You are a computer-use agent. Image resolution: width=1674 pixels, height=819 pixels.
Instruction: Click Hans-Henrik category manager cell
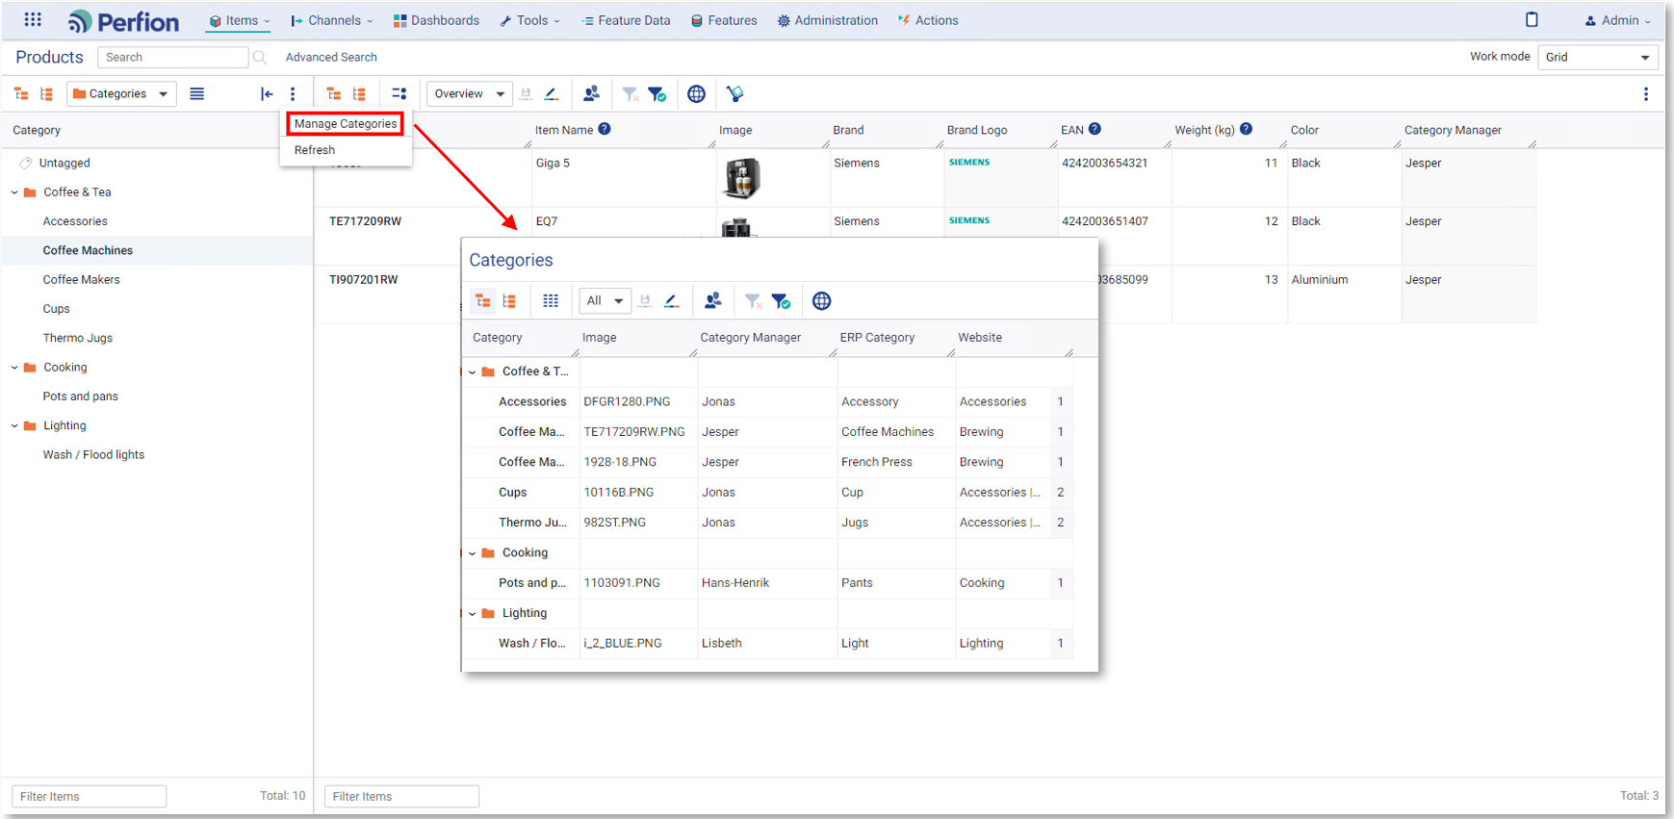click(767, 583)
